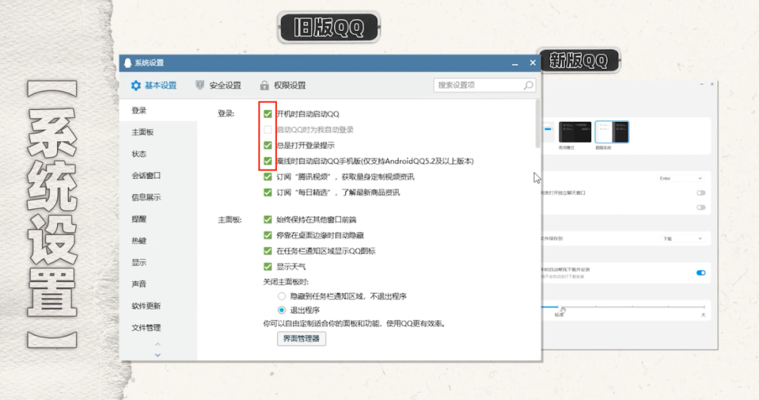759x400 pixels.
Task: Click the settings window vertical scrollbar
Action: 538,124
